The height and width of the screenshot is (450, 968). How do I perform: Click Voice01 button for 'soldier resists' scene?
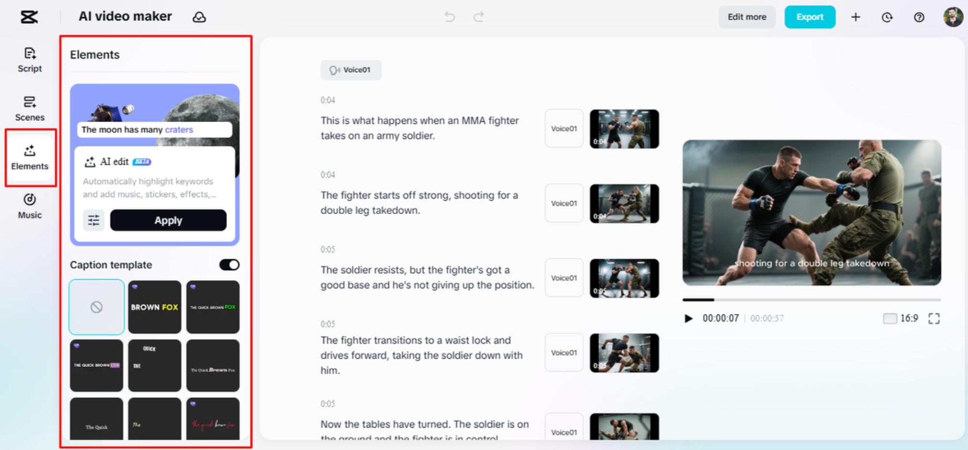564,278
